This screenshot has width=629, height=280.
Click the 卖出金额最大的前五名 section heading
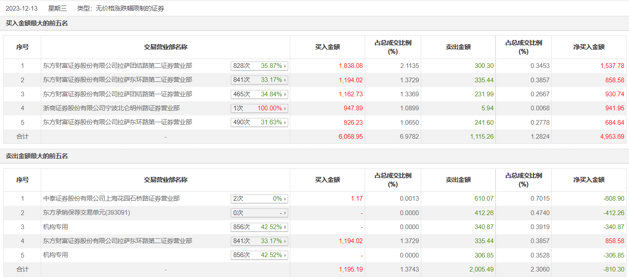tap(37, 156)
